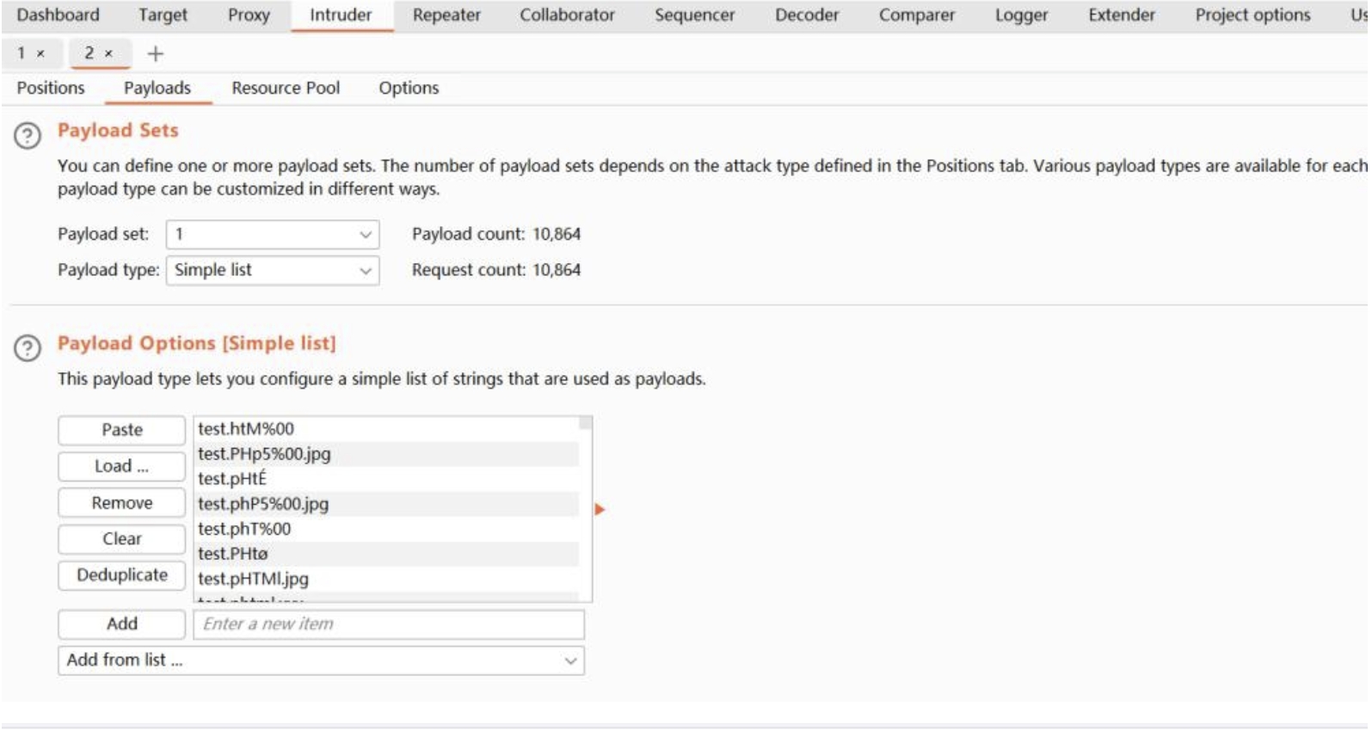Click the Request count value 10,864

[557, 270]
